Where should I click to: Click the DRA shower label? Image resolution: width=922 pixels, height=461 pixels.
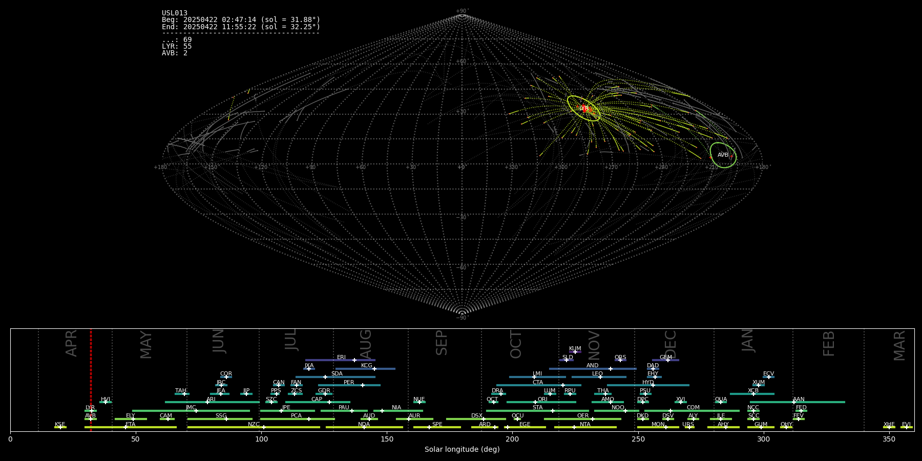tap(497, 391)
